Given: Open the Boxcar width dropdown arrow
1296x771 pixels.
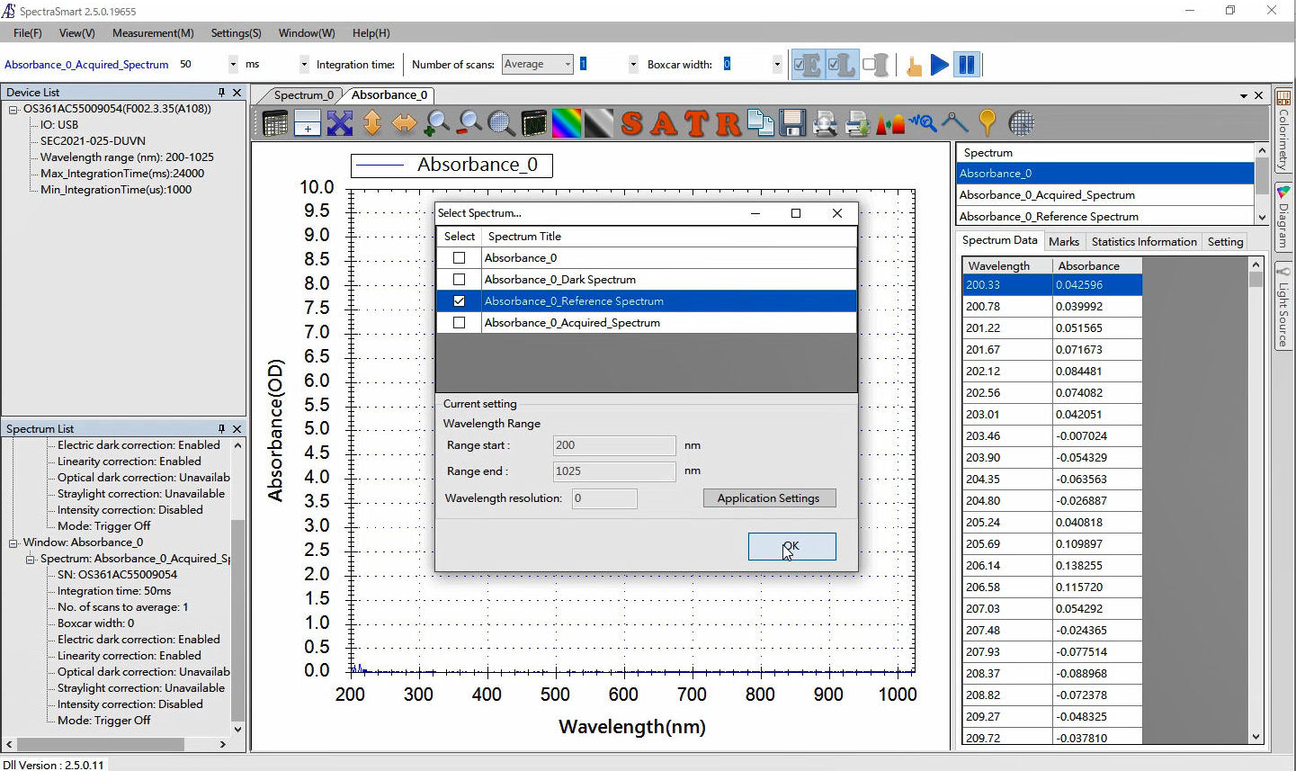Looking at the screenshot, I should coord(777,65).
